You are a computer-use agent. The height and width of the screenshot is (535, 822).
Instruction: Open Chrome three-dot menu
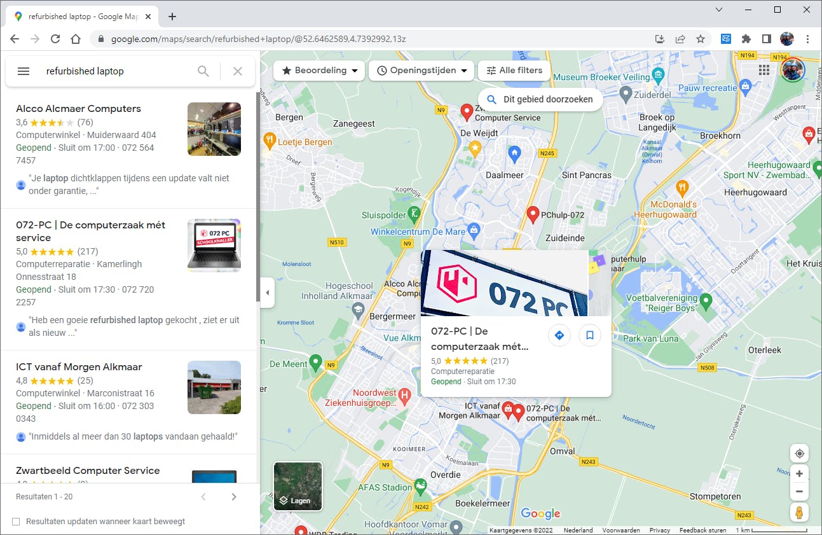point(808,39)
